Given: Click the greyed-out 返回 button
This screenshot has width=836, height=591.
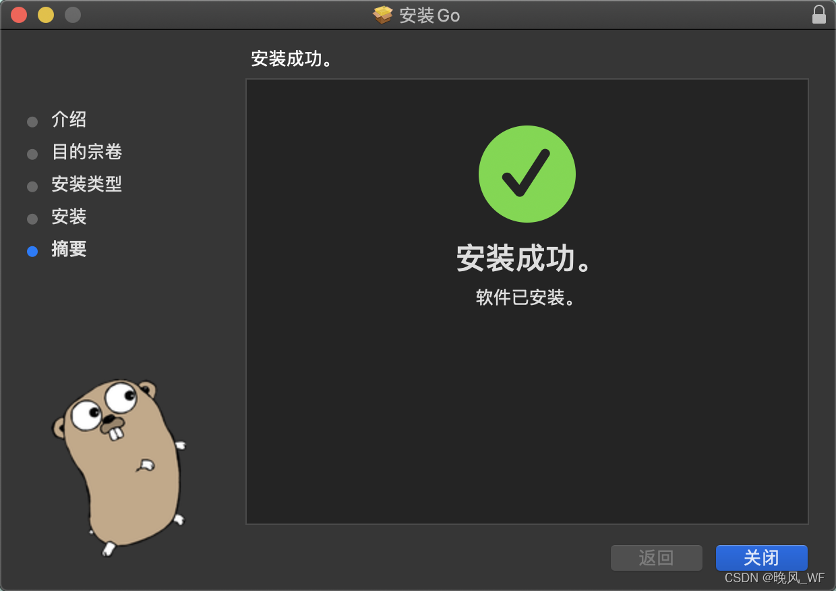Looking at the screenshot, I should click(656, 558).
